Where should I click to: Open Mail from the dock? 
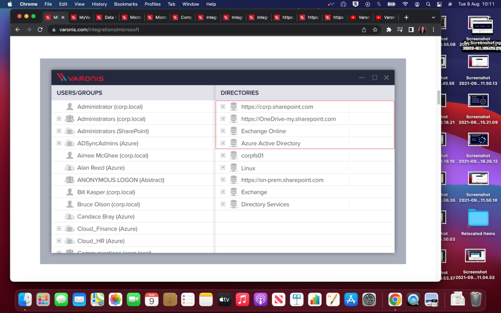tap(79, 300)
